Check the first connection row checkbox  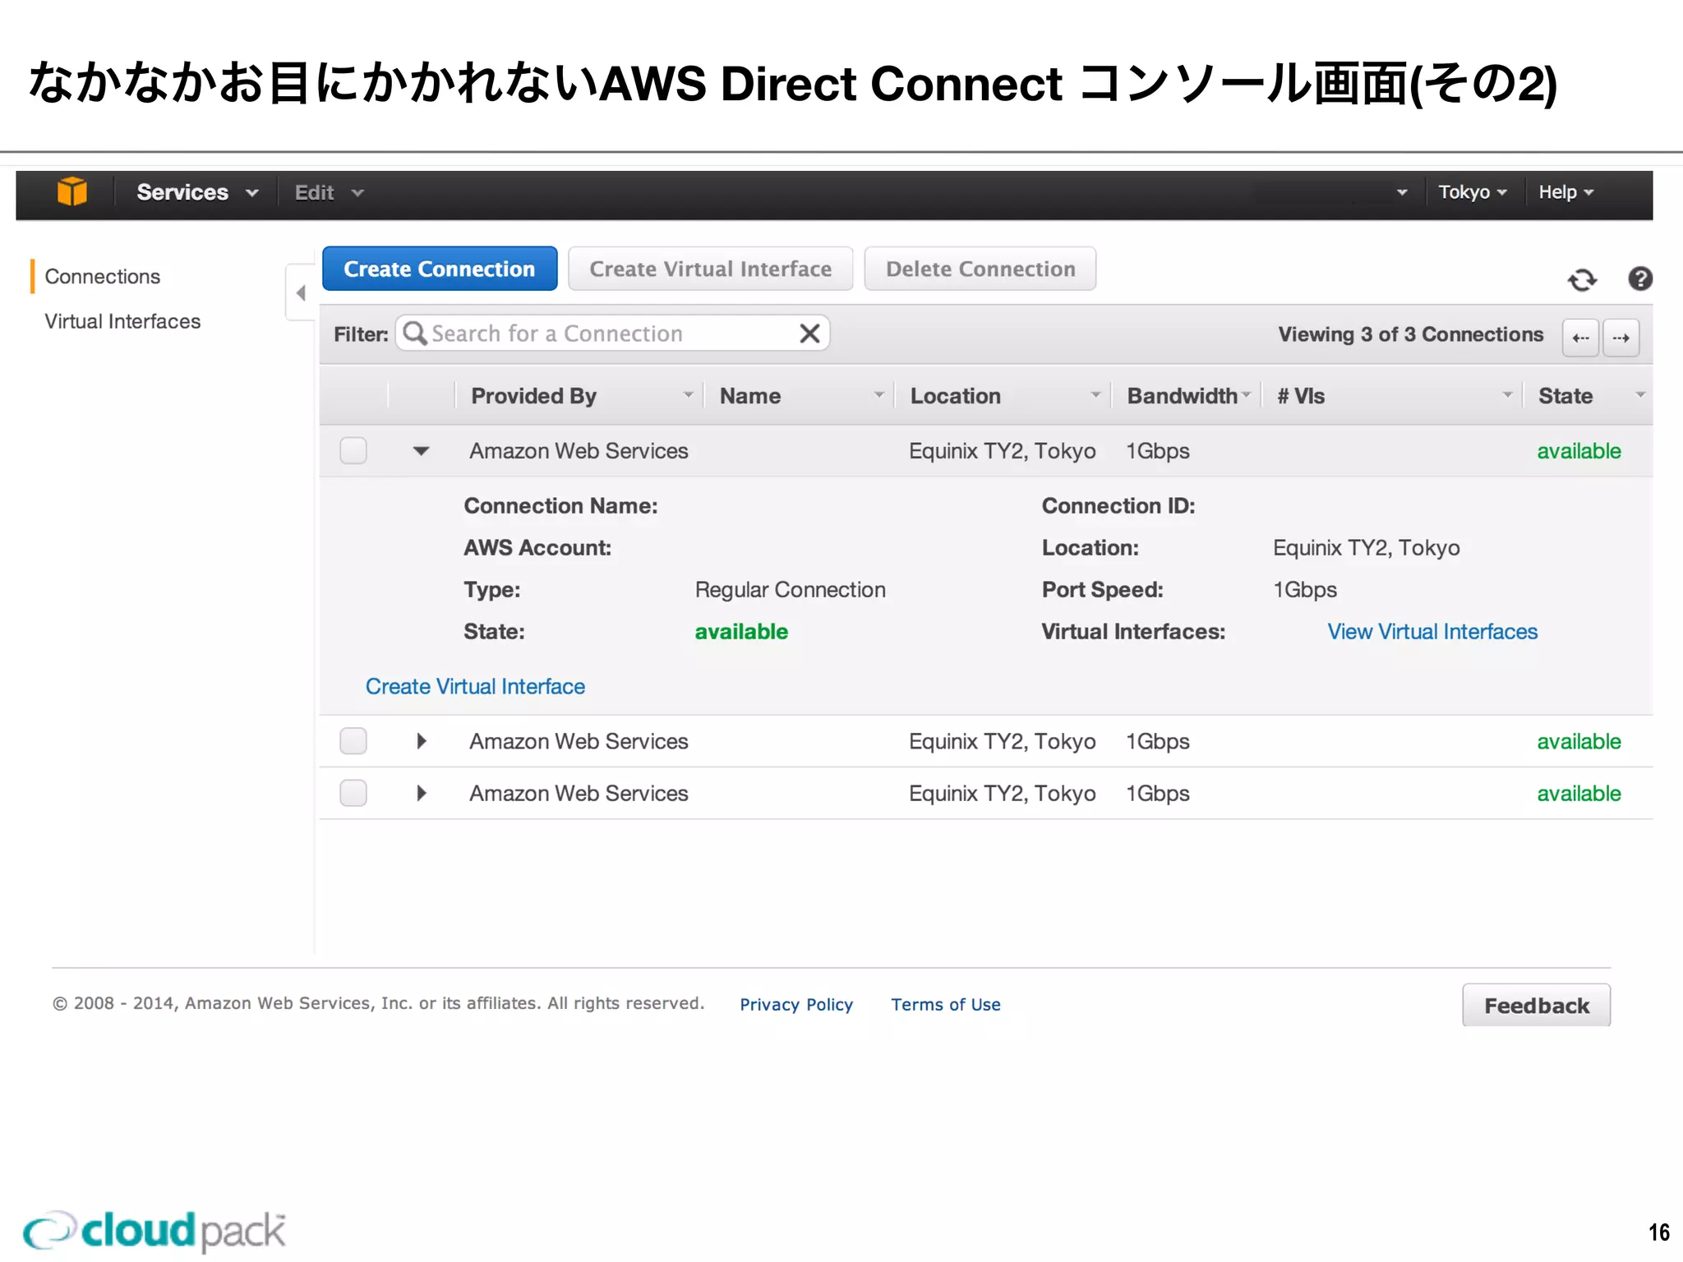point(353,450)
